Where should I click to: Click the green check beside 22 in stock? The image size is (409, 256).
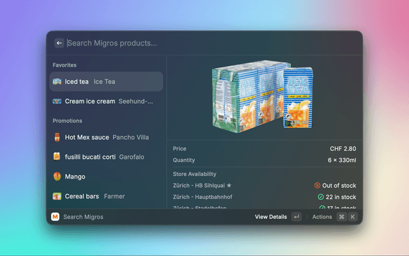[x=321, y=197]
